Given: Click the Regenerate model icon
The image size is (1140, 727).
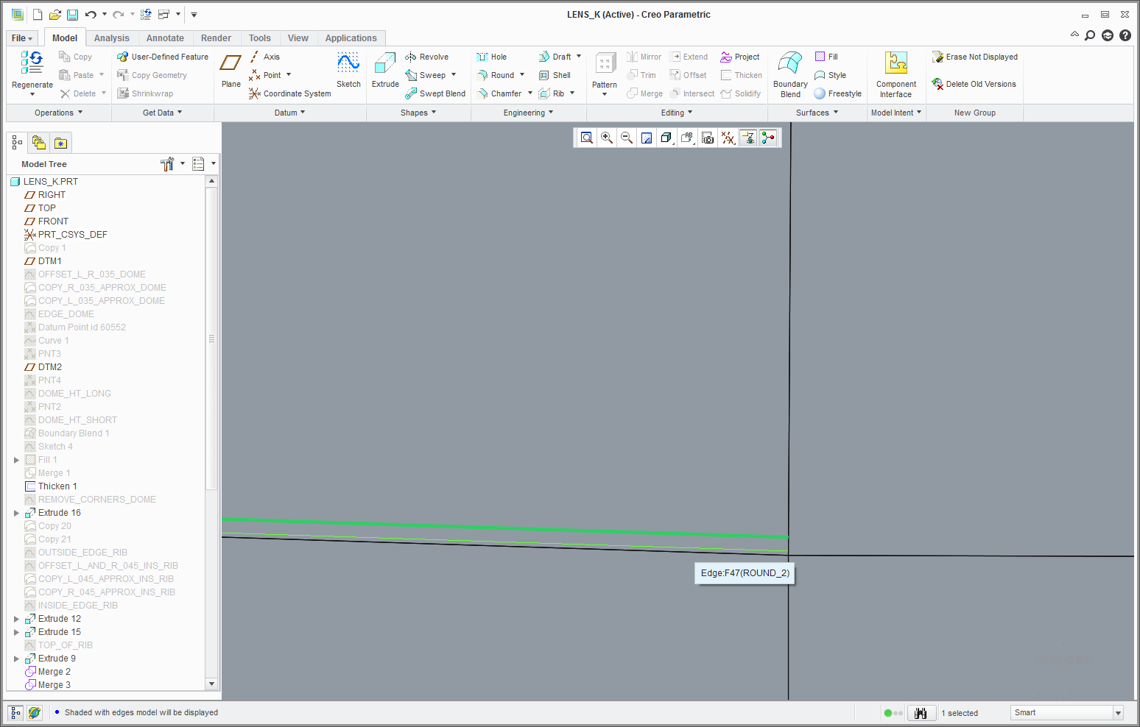Looking at the screenshot, I should pos(32,63).
